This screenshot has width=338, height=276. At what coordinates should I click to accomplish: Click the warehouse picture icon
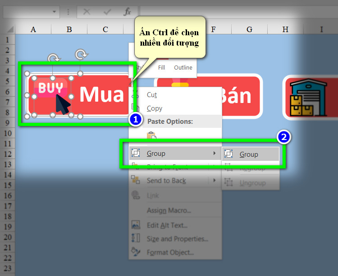pos(308,98)
